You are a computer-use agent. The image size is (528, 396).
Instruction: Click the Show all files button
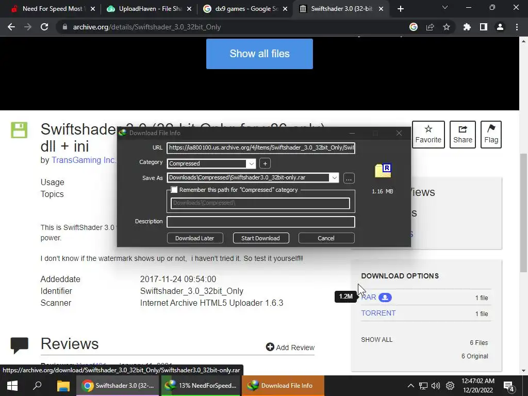point(259,54)
